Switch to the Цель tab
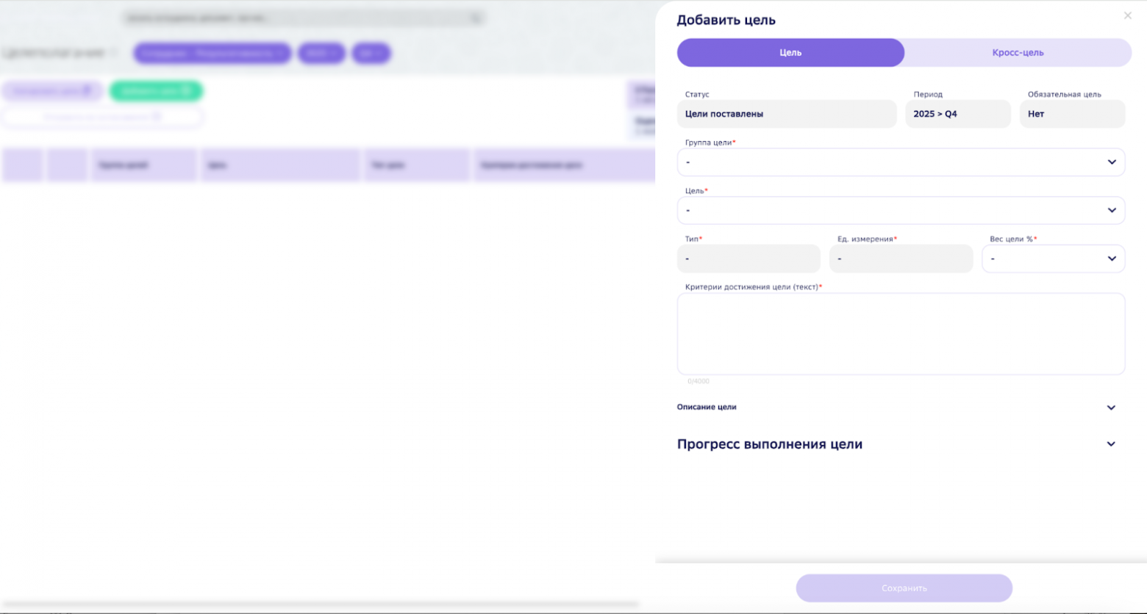The image size is (1147, 614). [x=790, y=53]
